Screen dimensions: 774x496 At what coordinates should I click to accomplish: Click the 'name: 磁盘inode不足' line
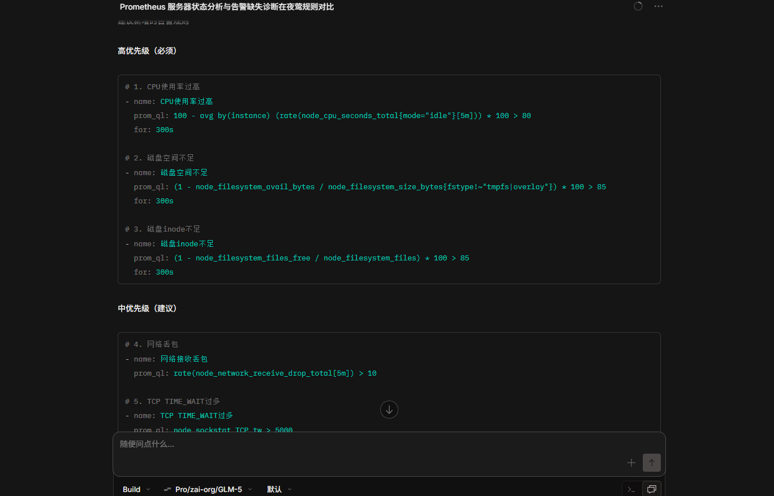[170, 244]
